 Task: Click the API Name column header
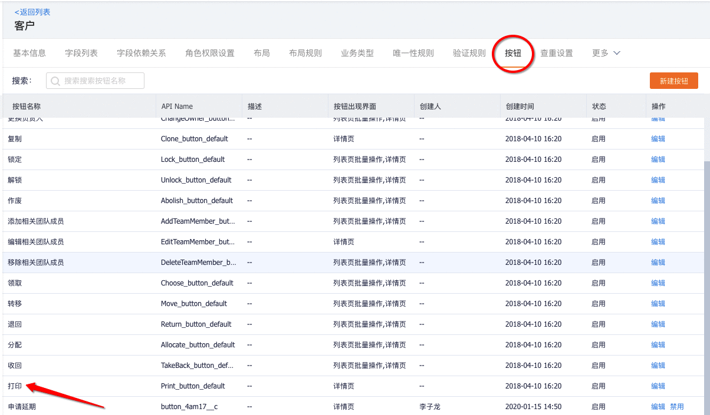pos(177,107)
